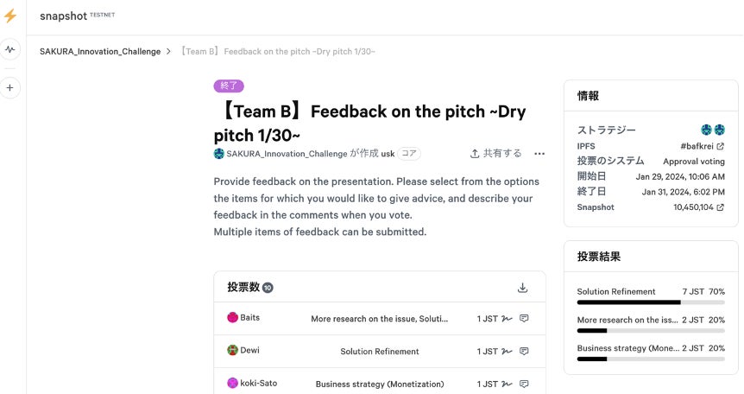744x394 pixels.
Task: Open the activity pulse icon in sidebar
Action: tap(10, 49)
